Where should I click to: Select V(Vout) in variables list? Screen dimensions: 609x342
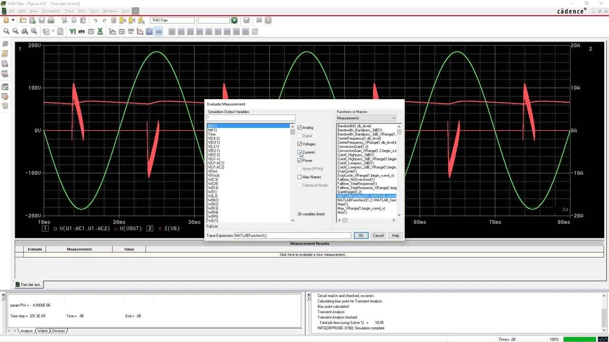(x=214, y=175)
